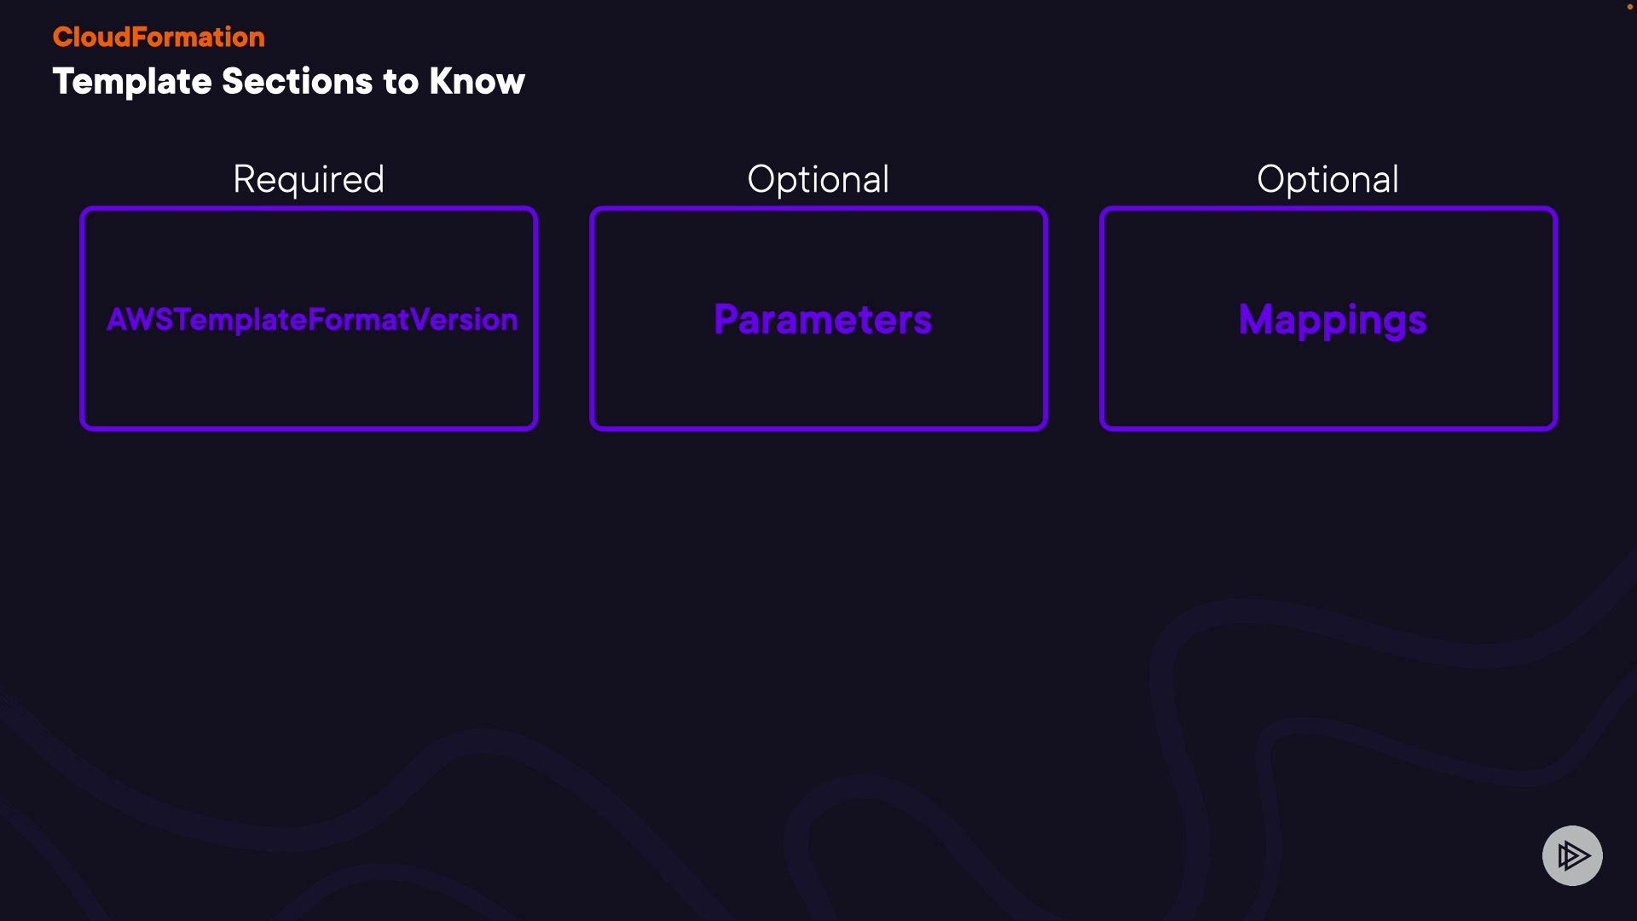Click the word Know in the heading
The width and height of the screenshot is (1637, 921).
pos(477,82)
